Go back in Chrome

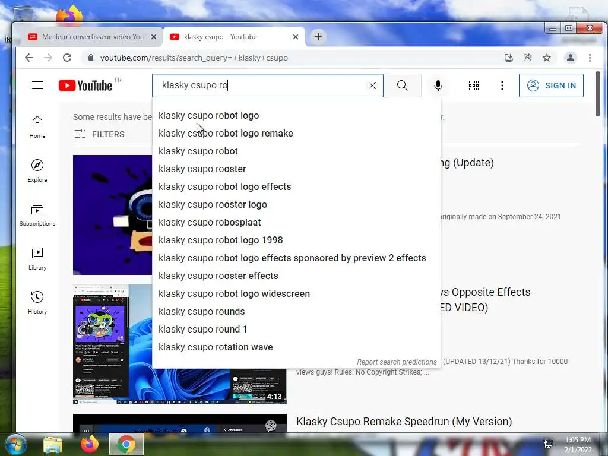point(29,58)
